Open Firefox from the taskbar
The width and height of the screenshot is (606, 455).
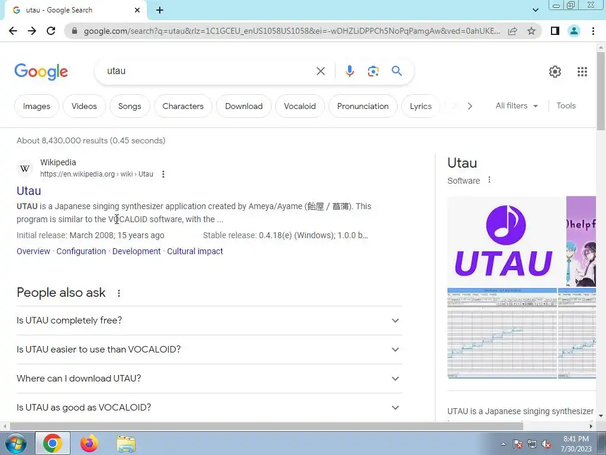pos(89,443)
